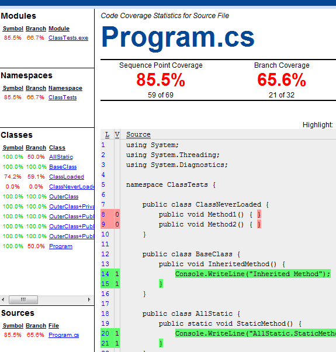Click the Highlight label
This screenshot has width=336, height=352.
click(317, 125)
